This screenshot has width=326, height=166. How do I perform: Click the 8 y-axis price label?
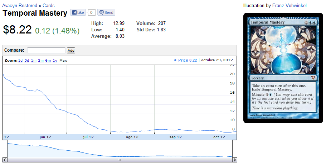pos(233,129)
